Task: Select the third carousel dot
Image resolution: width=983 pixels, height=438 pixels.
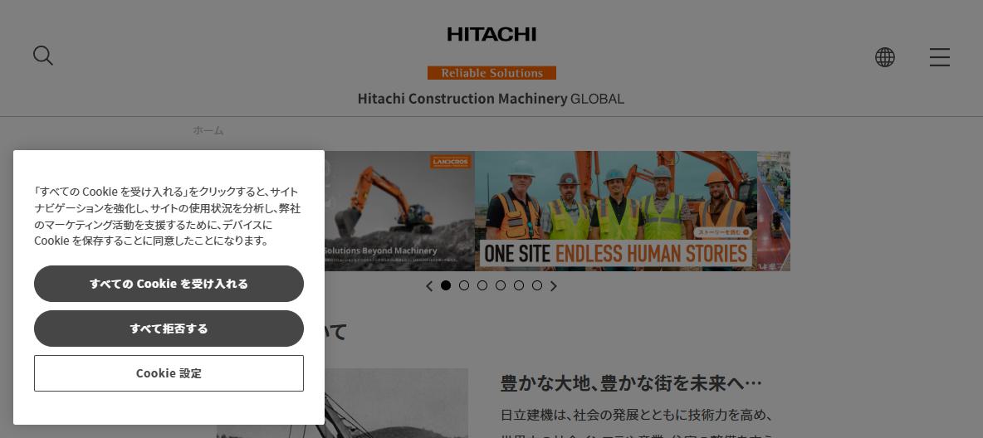Action: (482, 285)
